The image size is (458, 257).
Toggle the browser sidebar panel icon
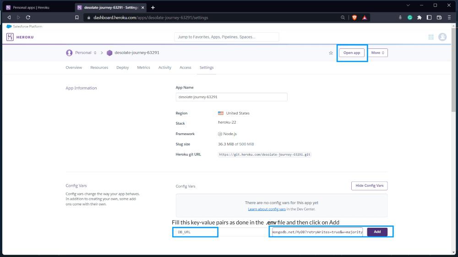(429, 17)
